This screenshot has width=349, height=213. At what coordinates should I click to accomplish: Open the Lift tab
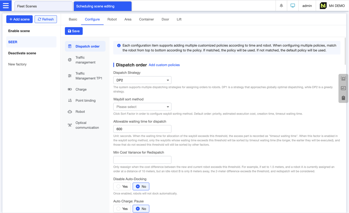coord(179,19)
